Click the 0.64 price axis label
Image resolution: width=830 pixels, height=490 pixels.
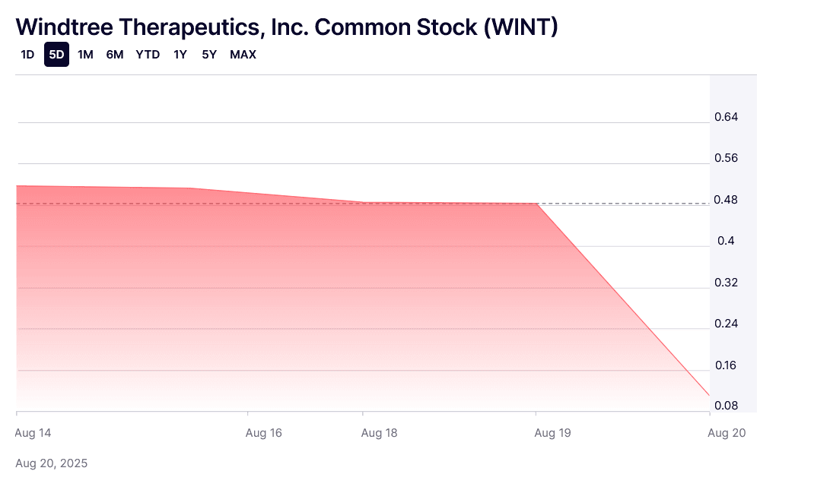pyautogui.click(x=727, y=117)
